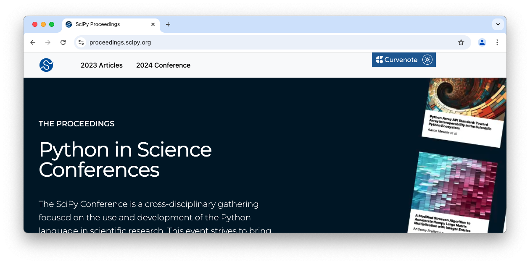Open the 2024 Conference menu item
Image resolution: width=530 pixels, height=264 pixels.
point(163,65)
